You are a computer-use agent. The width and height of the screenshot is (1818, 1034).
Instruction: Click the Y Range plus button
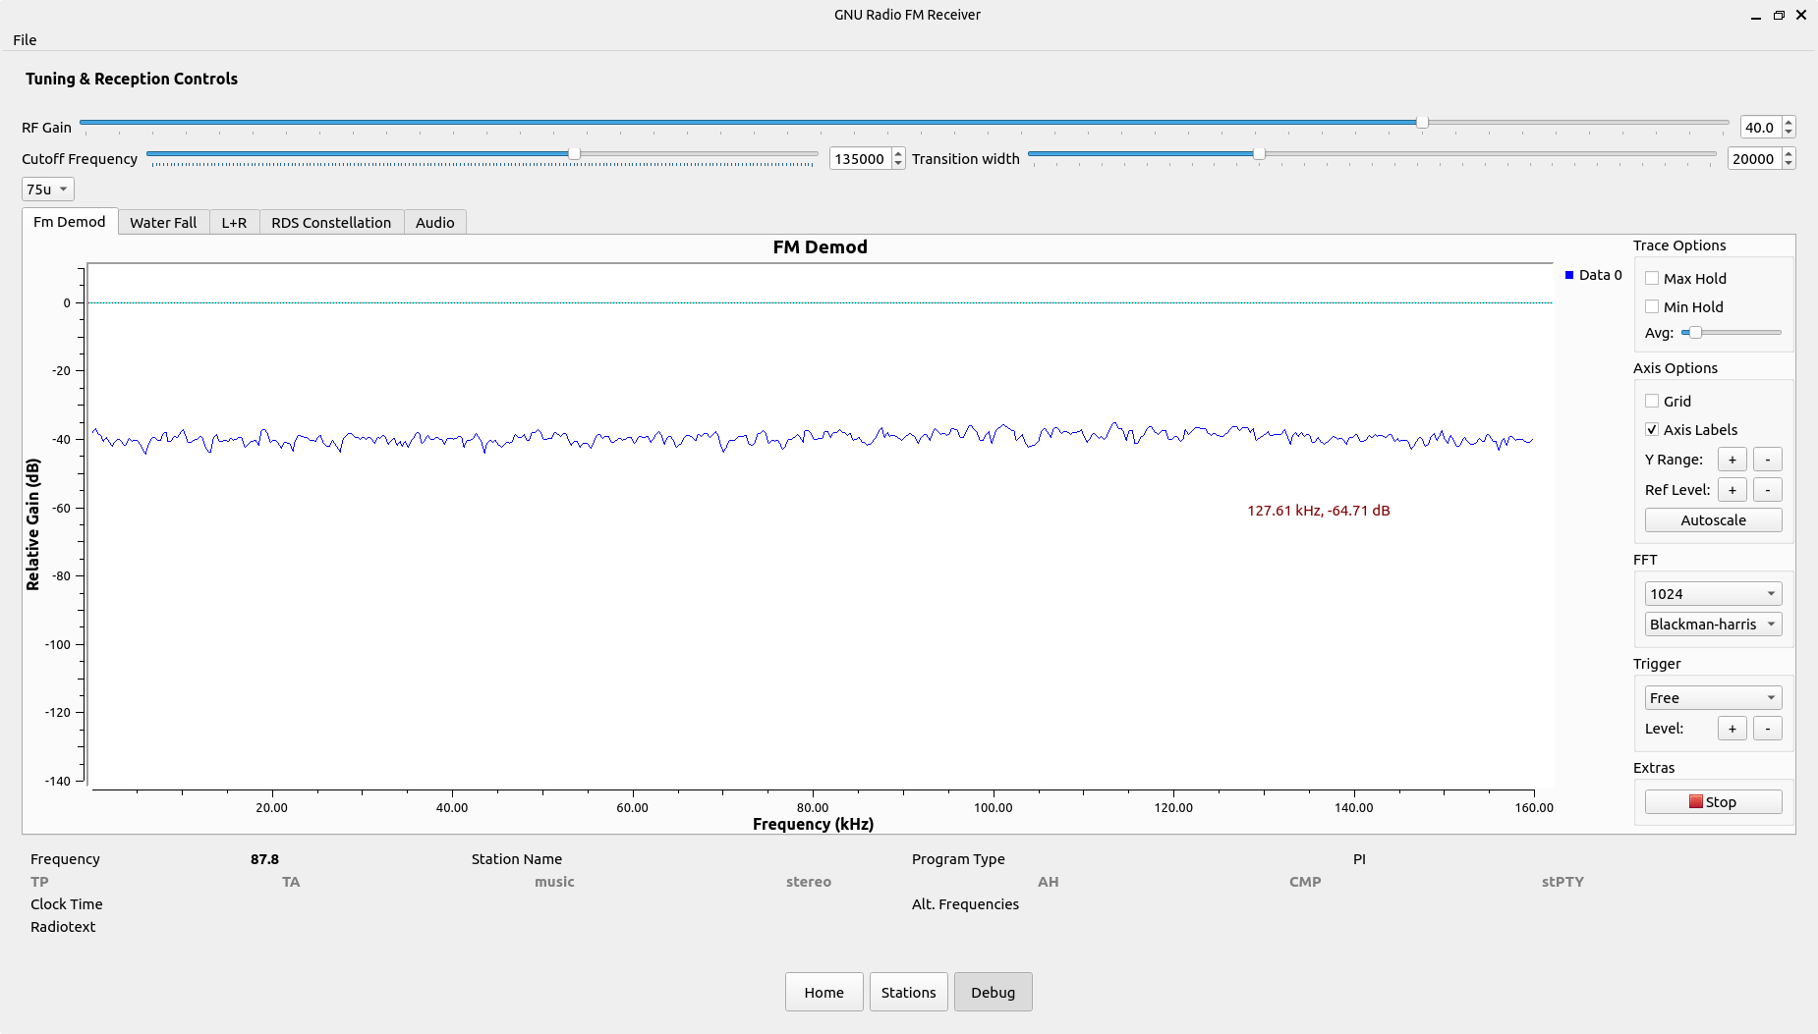point(1732,460)
